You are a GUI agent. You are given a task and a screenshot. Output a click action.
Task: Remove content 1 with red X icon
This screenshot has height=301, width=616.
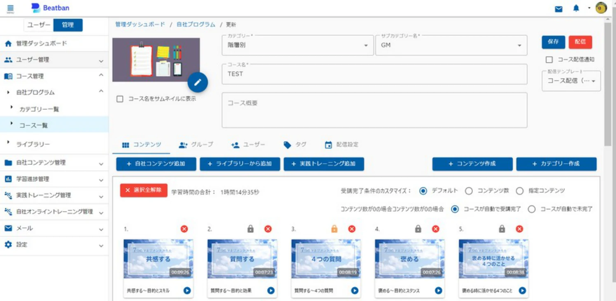[184, 229]
